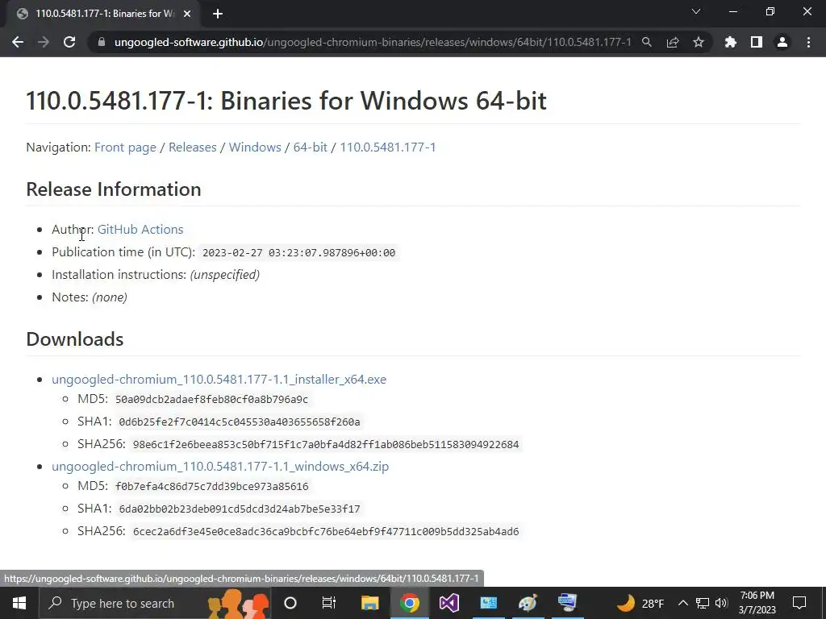The height and width of the screenshot is (619, 826).
Task: View site security lock info
Action: (102, 42)
